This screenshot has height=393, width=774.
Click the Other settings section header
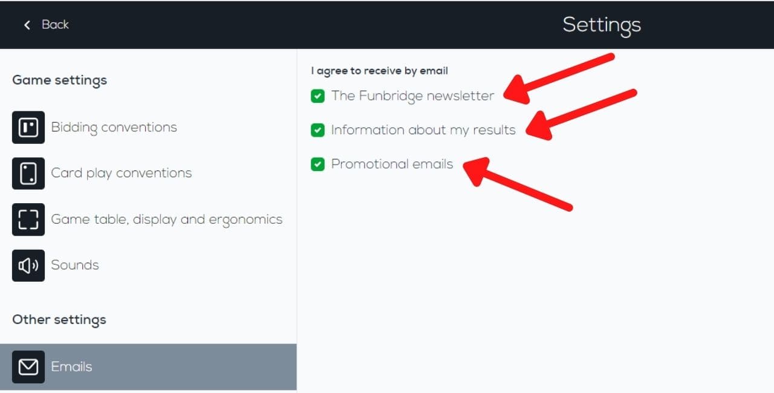pos(59,320)
